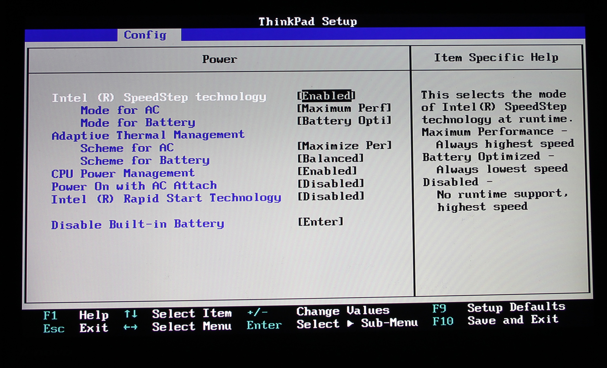Click help text 'This selects the mode'

pyautogui.click(x=494, y=94)
